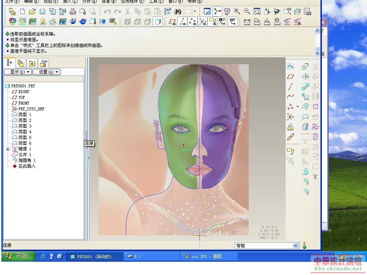Image resolution: width=367 pixels, height=275 pixels.
Task: Switch to the folder browser tab
Action: tap(21, 63)
